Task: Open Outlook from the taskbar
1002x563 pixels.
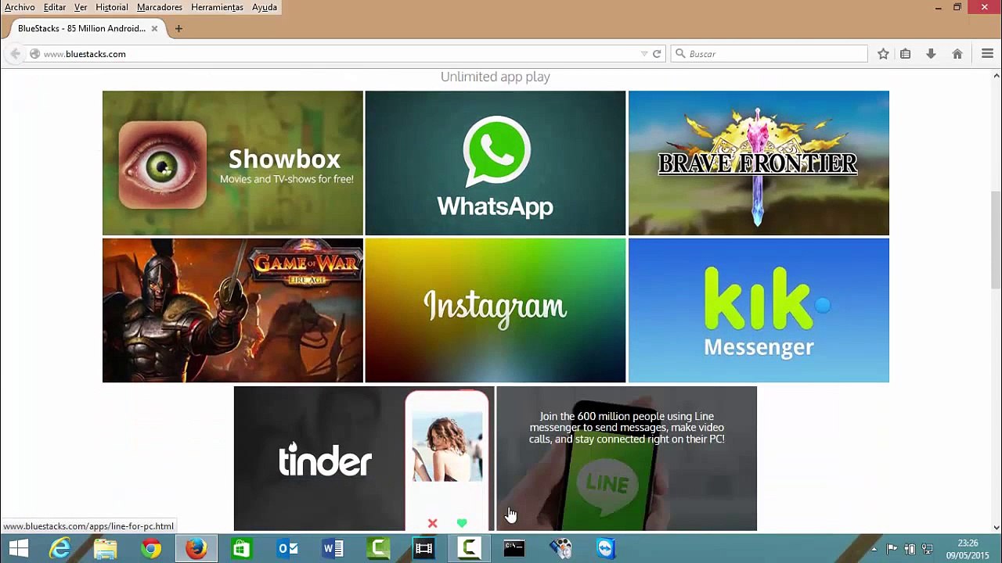Action: (x=287, y=549)
